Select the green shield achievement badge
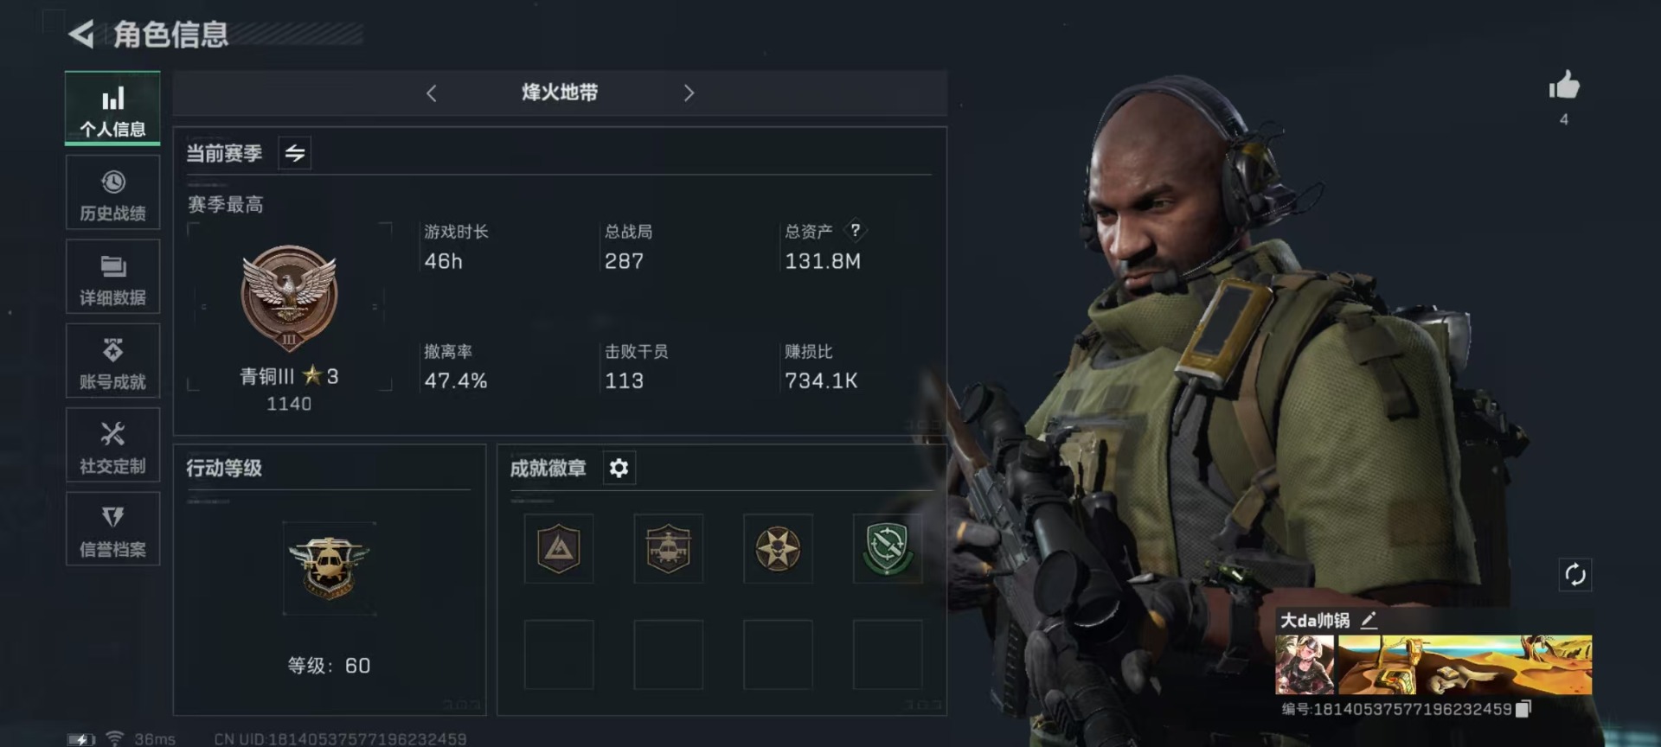1661x747 pixels. [887, 548]
